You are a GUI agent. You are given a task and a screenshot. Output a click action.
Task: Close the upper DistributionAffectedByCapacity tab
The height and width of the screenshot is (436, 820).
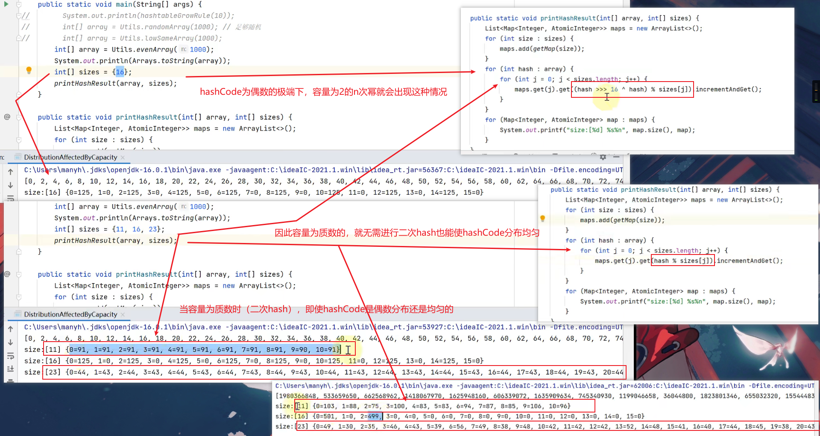click(123, 158)
